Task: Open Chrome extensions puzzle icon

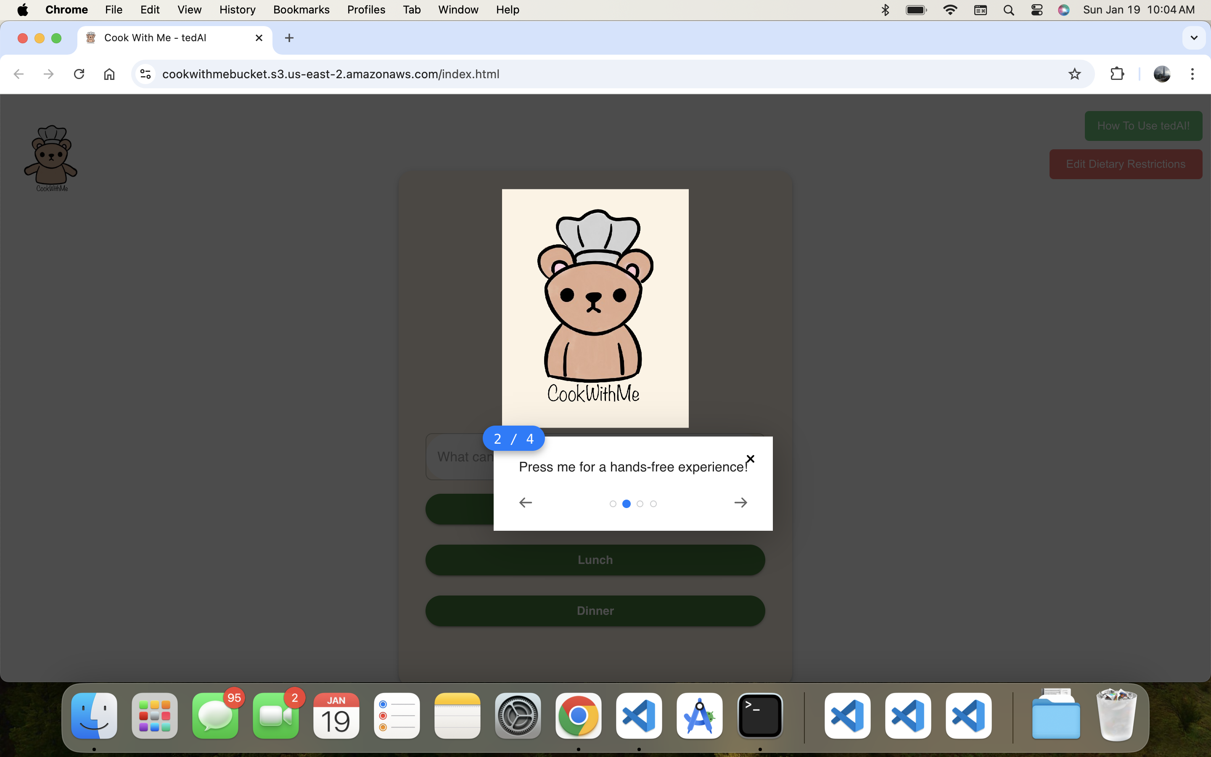Action: (1117, 74)
